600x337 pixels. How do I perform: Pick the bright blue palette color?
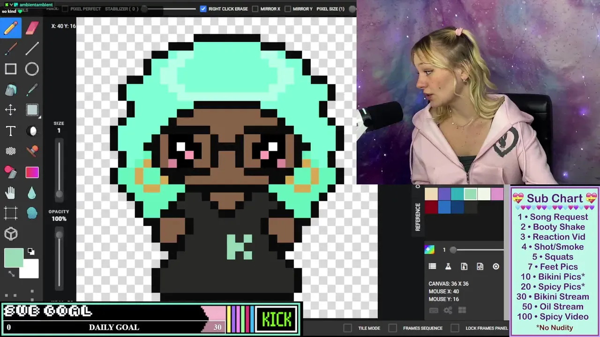[x=444, y=207]
